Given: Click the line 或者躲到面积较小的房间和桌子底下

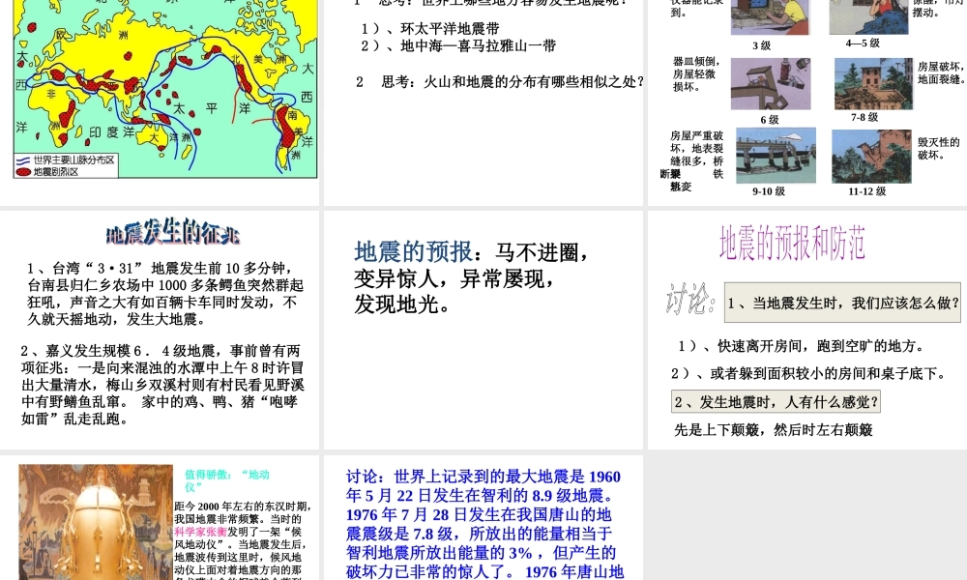Looking at the screenshot, I should (x=808, y=373).
